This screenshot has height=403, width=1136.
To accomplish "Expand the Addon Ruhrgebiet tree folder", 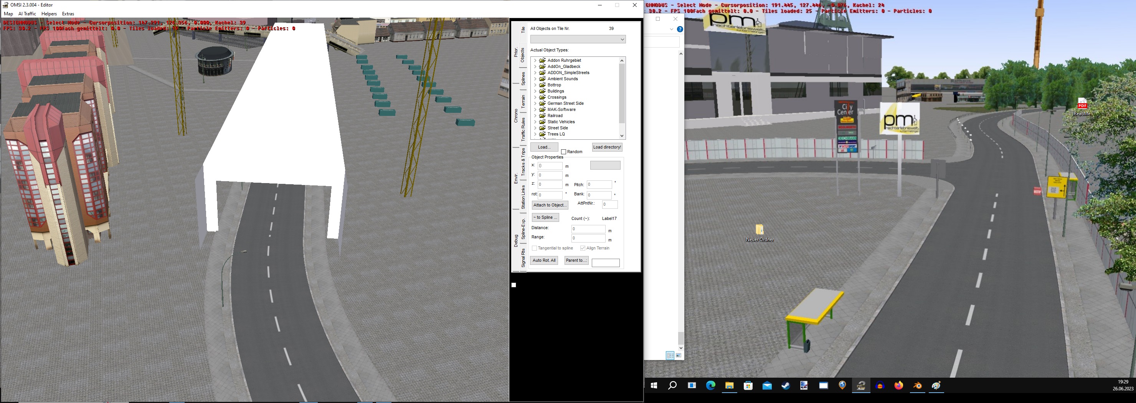I will [x=535, y=60].
